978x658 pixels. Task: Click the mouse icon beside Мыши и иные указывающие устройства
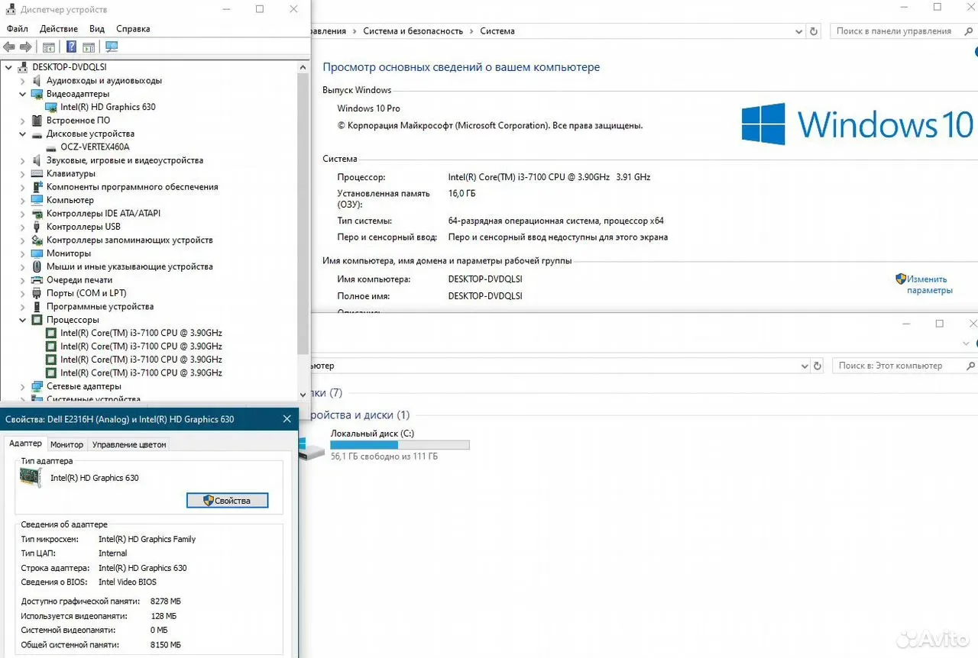tap(37, 267)
